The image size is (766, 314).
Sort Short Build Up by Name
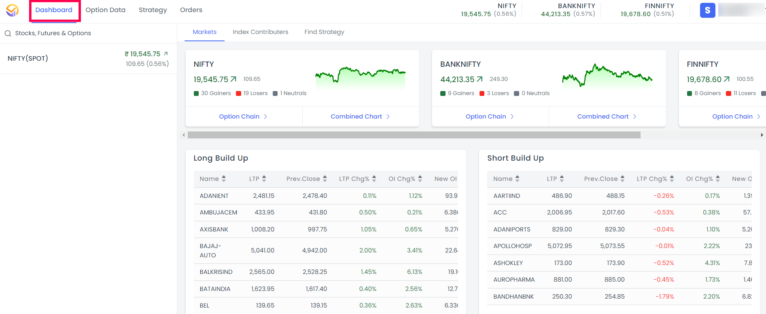point(518,179)
